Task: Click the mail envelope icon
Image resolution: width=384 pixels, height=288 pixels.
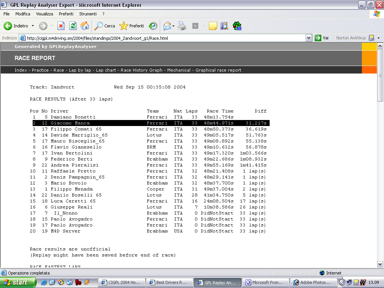Action: 167,26
